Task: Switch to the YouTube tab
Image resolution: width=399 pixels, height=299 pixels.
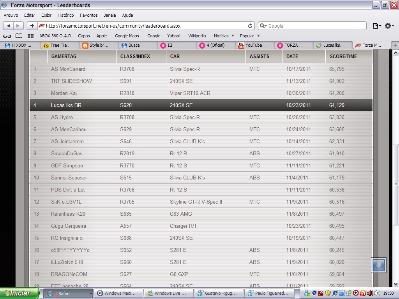Action: (255, 45)
